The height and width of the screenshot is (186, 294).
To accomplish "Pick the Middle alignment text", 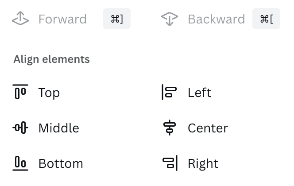I will (x=59, y=128).
